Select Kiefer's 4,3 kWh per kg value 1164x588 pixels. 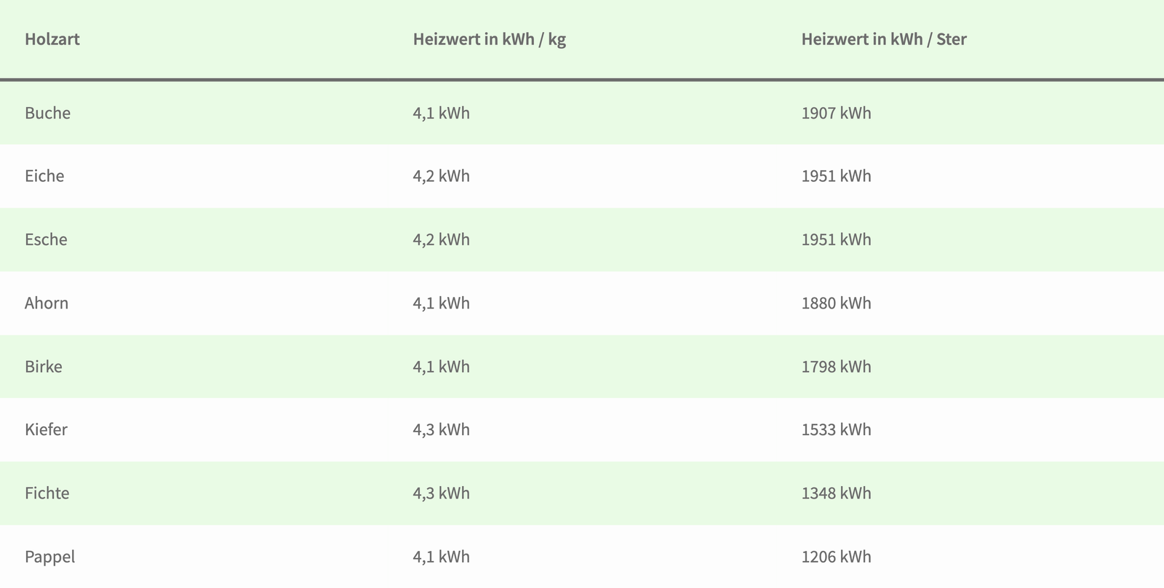(441, 429)
